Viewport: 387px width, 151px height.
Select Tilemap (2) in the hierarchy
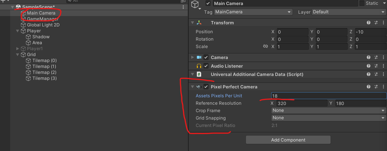(x=44, y=72)
